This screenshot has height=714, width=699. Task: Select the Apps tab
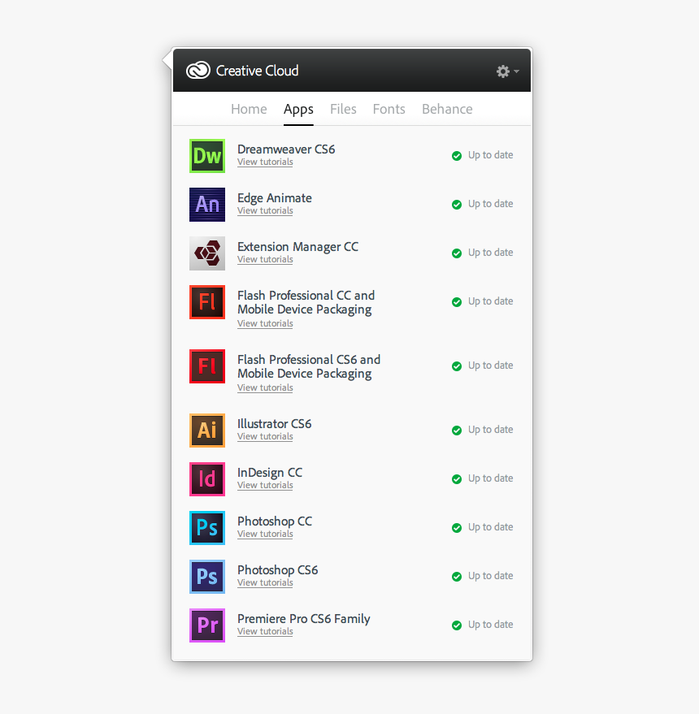[x=298, y=110]
